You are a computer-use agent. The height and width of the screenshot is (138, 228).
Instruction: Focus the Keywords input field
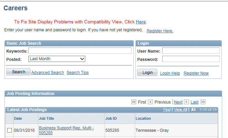pyautogui.click(x=80, y=51)
